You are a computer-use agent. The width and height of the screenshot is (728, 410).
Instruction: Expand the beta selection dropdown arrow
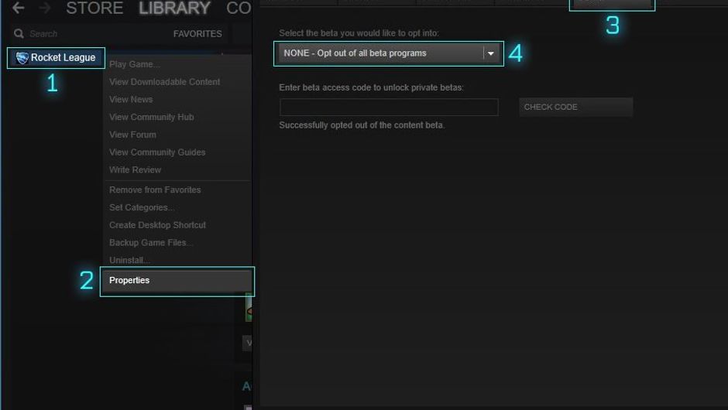(x=490, y=53)
